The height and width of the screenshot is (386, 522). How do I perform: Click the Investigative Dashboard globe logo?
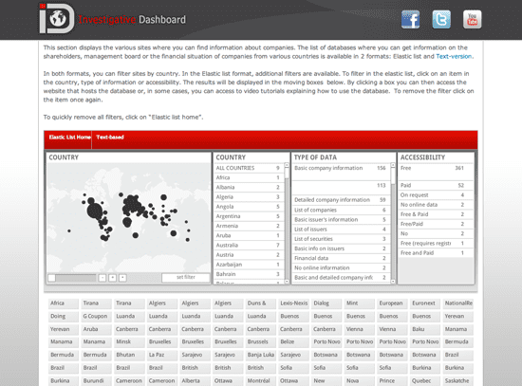click(x=57, y=19)
